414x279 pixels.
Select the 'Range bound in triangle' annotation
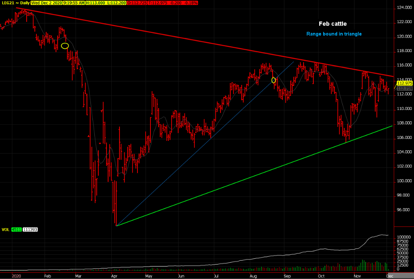pyautogui.click(x=334, y=34)
